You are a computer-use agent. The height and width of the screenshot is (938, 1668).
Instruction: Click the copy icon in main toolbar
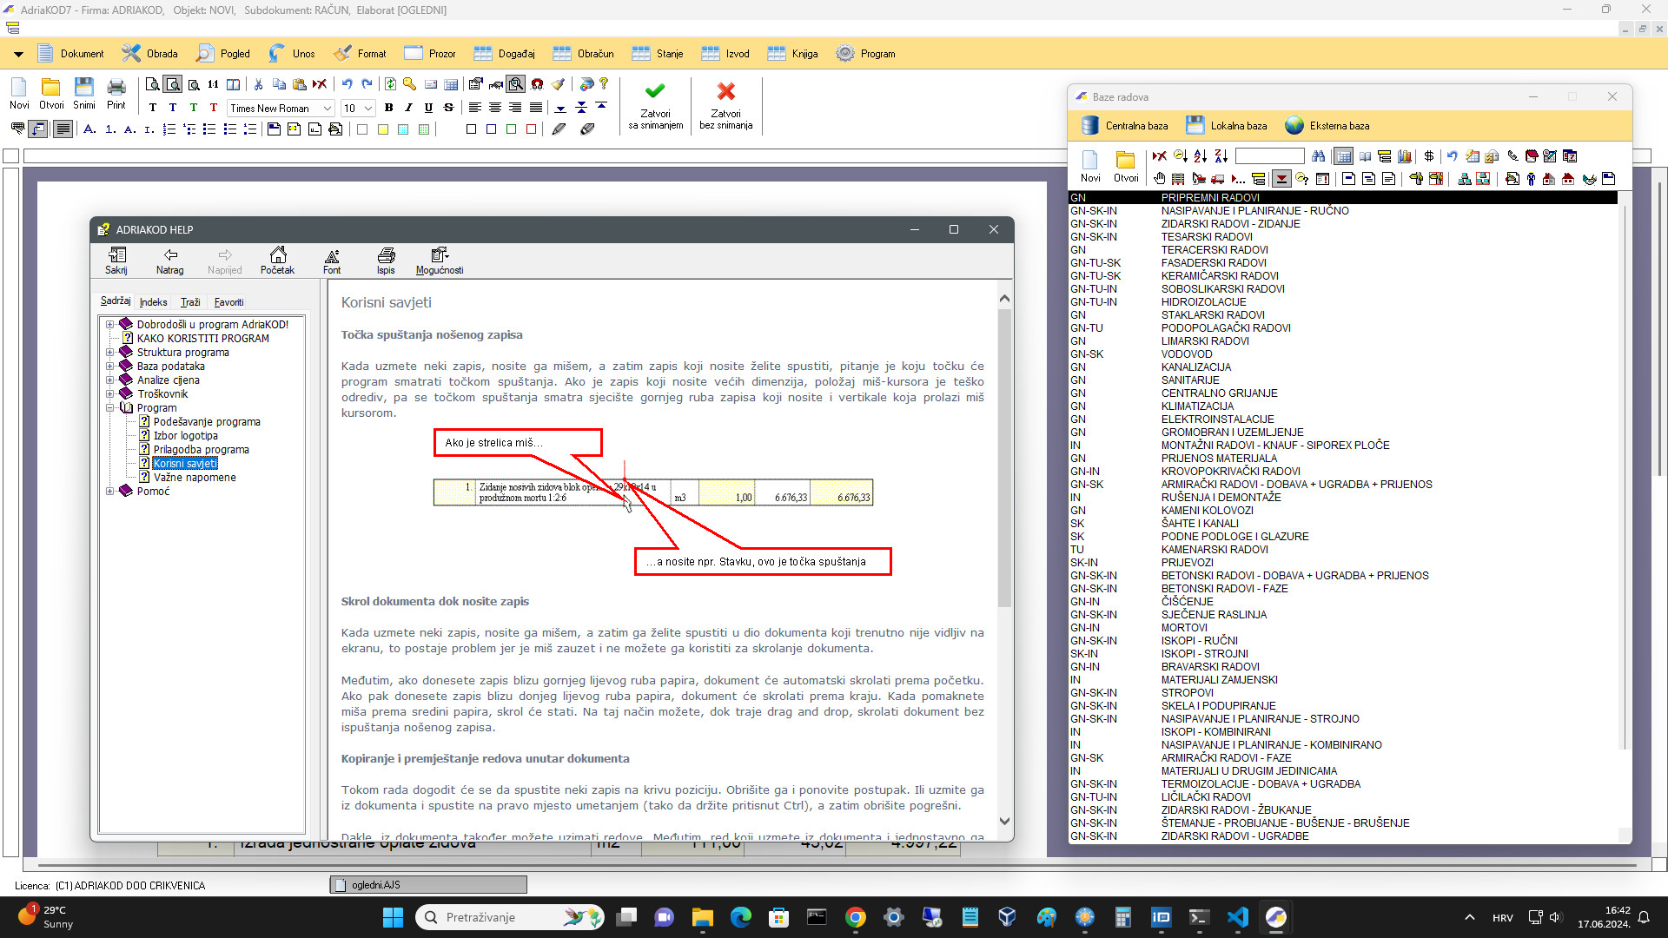point(279,84)
